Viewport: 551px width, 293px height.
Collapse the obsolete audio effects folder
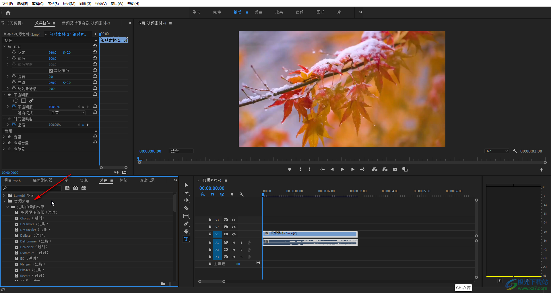[x=7, y=207]
